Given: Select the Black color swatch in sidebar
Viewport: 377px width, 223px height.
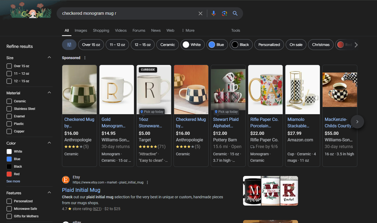Looking at the screenshot, I should click(x=9, y=167).
